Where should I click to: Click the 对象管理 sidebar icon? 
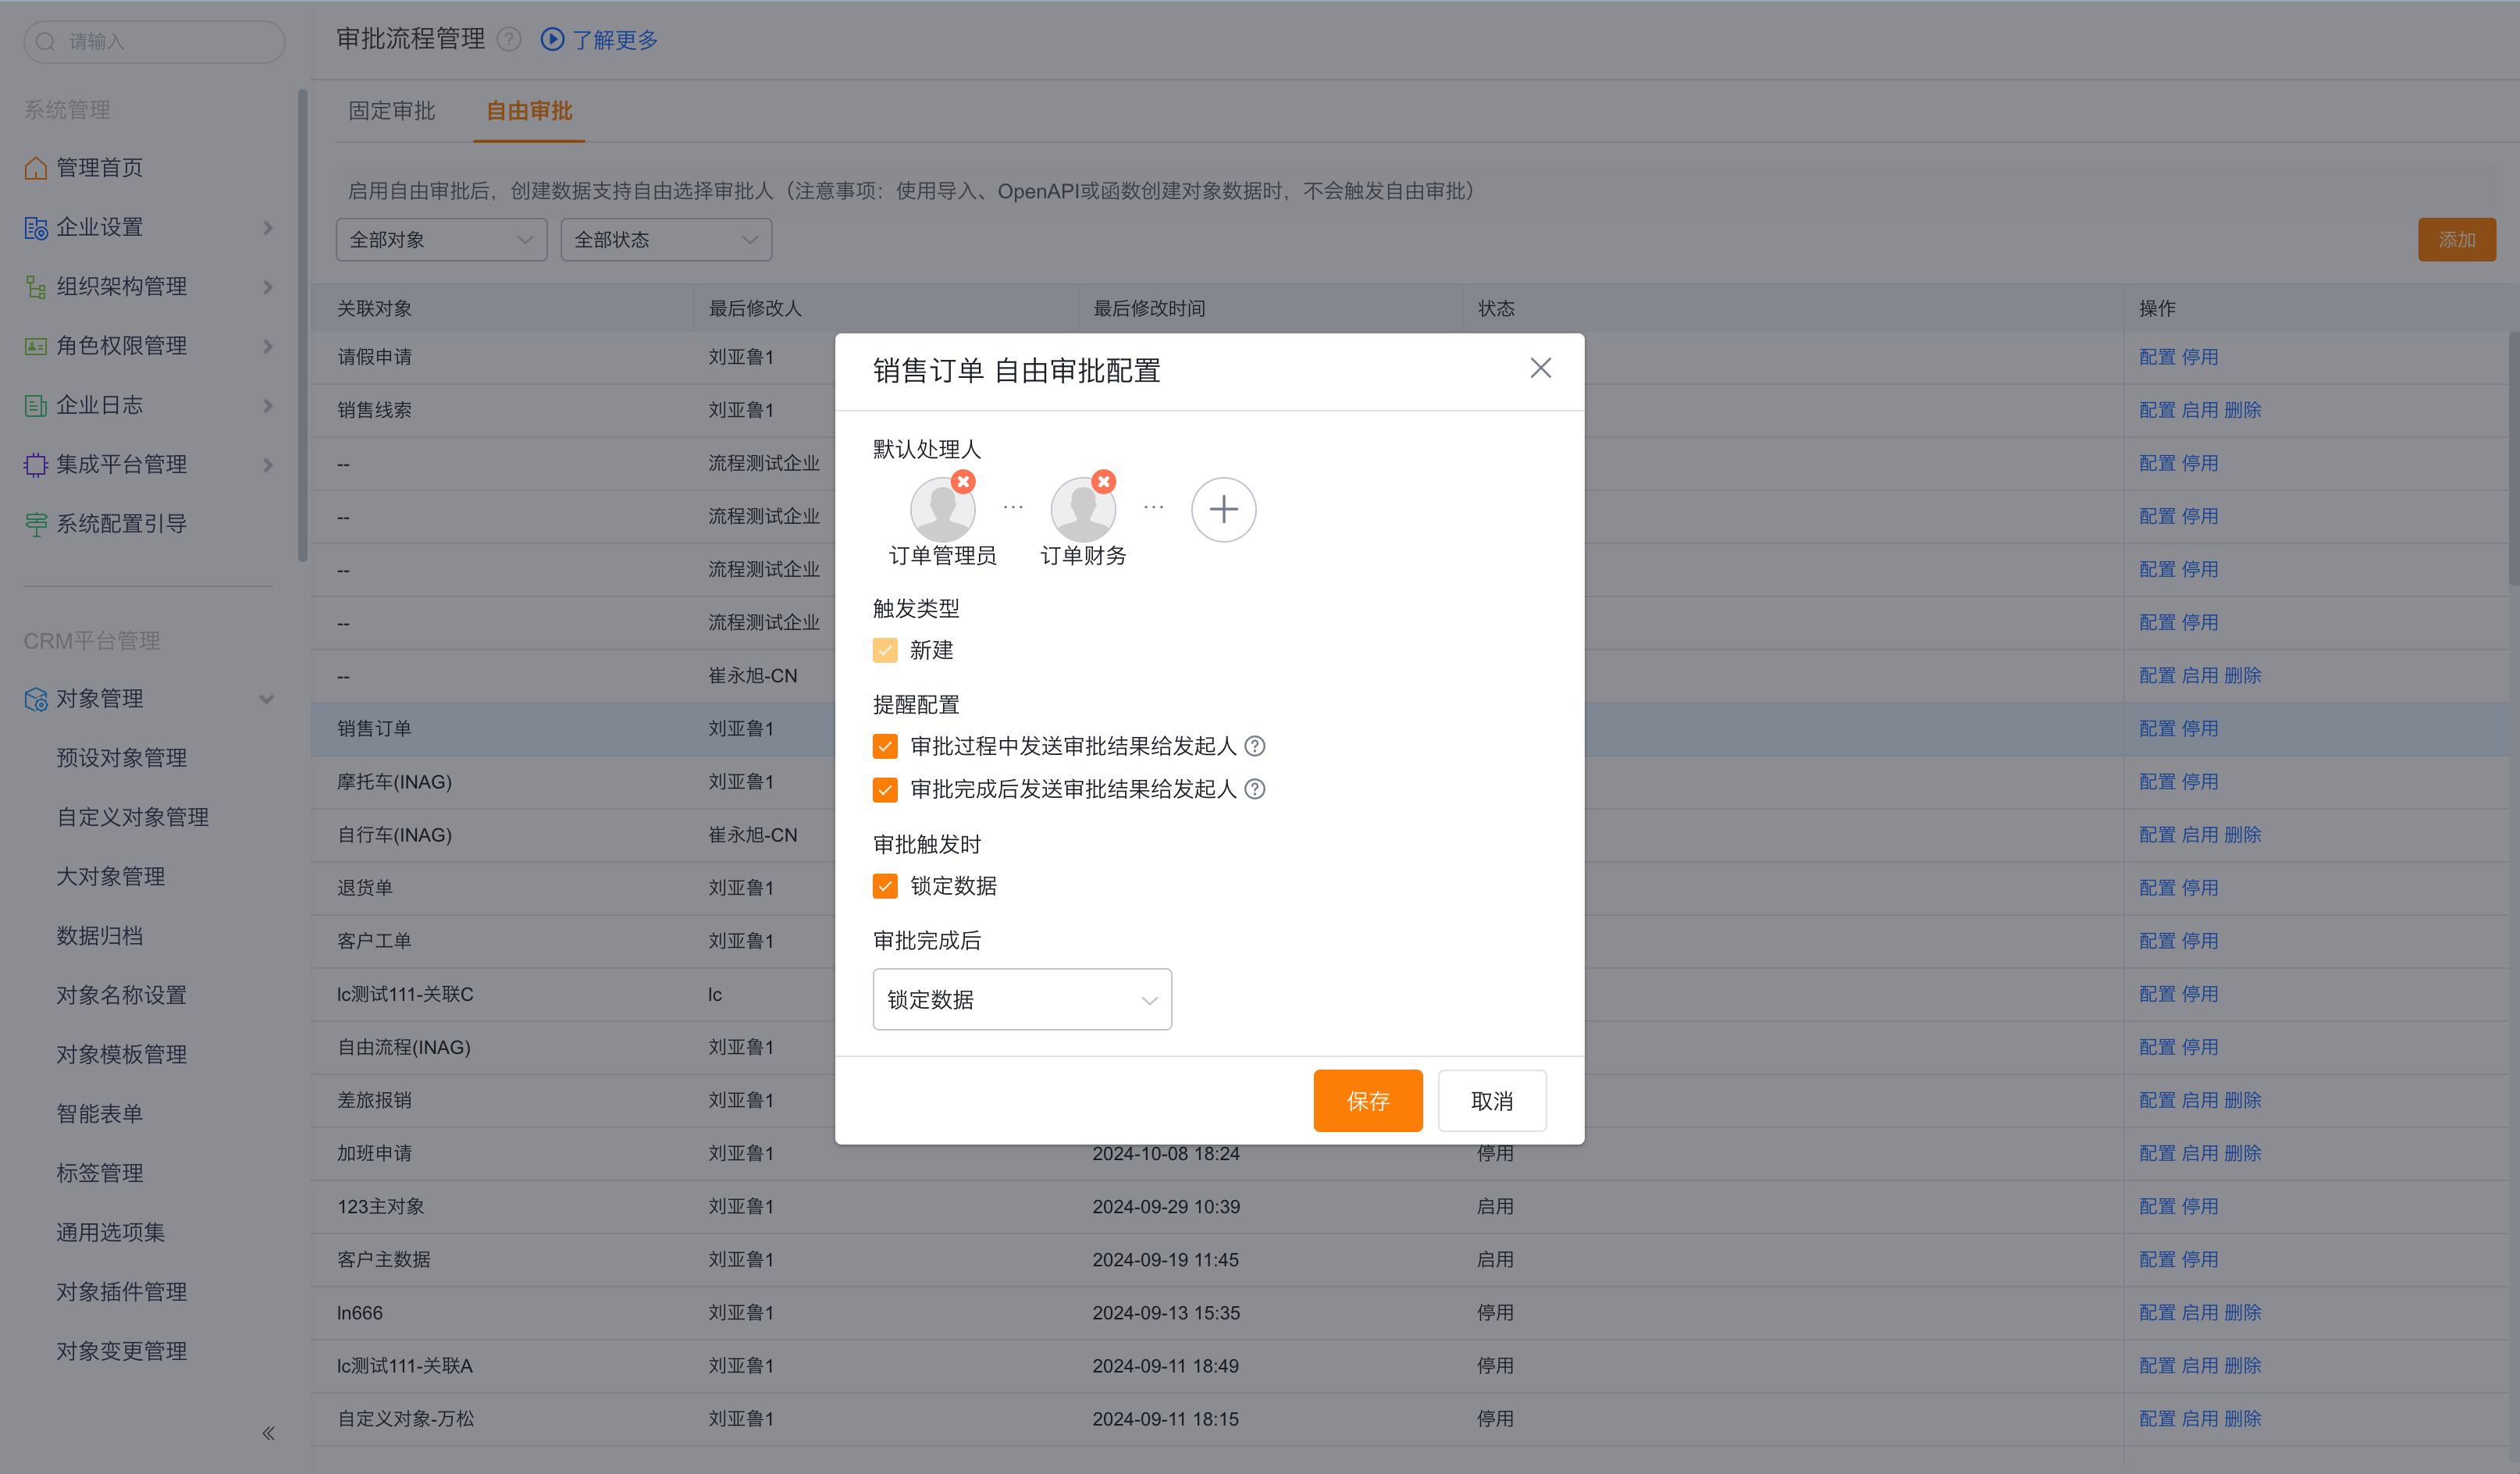[x=36, y=699]
